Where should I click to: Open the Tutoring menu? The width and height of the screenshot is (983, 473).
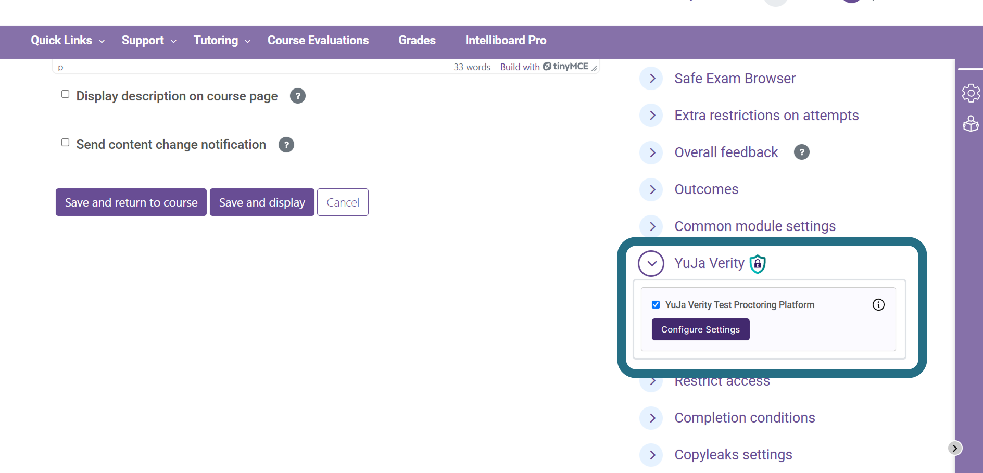[222, 40]
